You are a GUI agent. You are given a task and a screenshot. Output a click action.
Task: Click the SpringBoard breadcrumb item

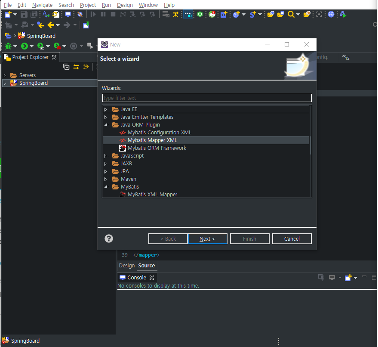tap(37, 36)
